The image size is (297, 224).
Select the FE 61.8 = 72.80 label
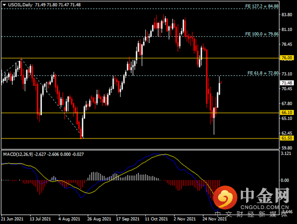[263, 73]
